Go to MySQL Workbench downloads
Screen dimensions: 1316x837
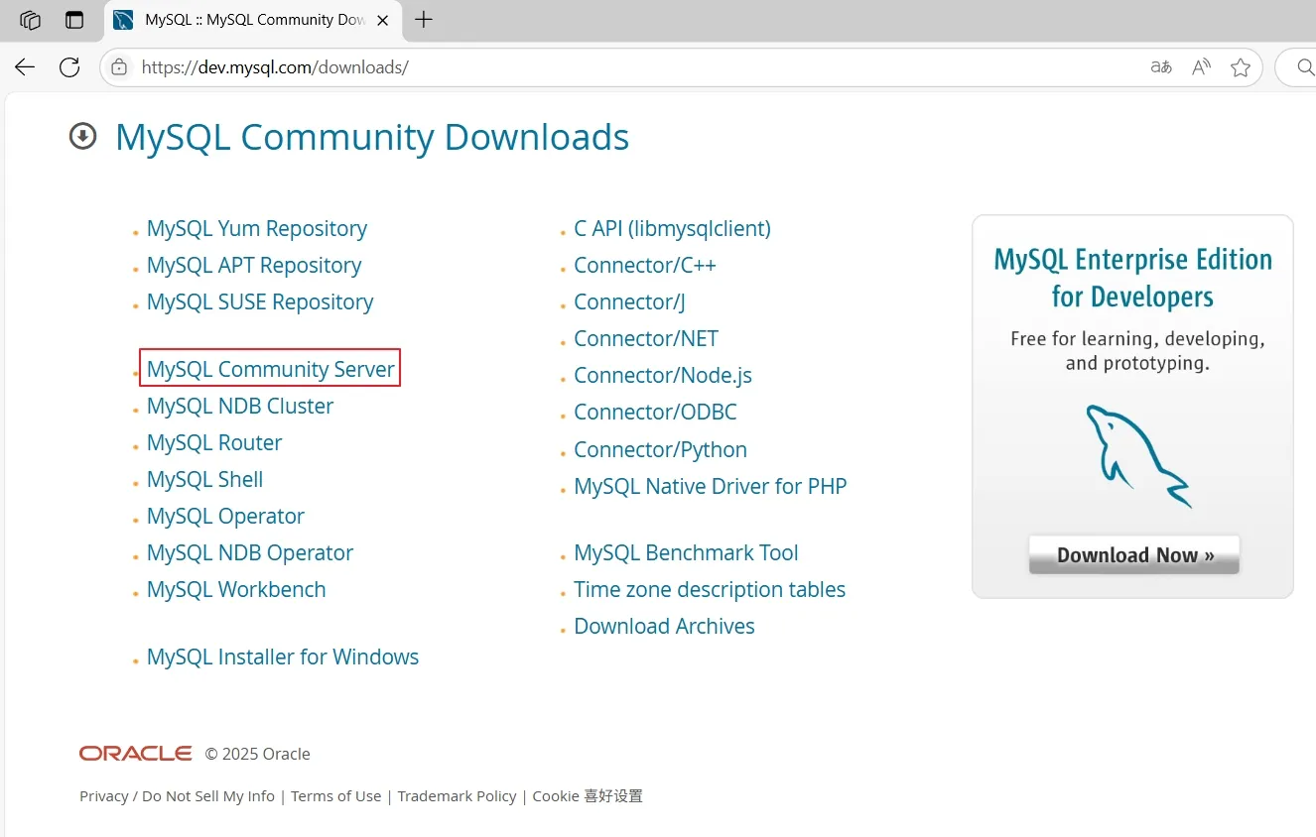(x=236, y=589)
